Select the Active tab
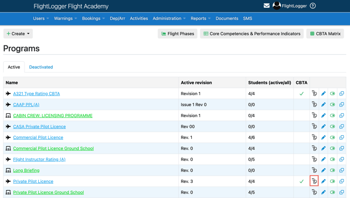This screenshot has width=350, height=198. tap(14, 67)
